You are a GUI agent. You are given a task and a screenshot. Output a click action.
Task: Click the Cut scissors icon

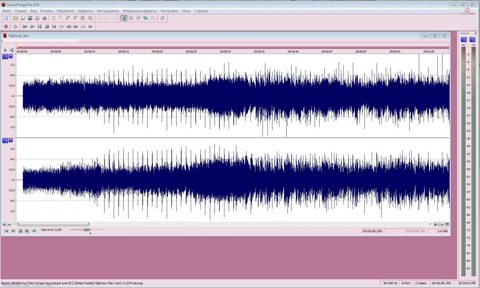click(x=54, y=18)
